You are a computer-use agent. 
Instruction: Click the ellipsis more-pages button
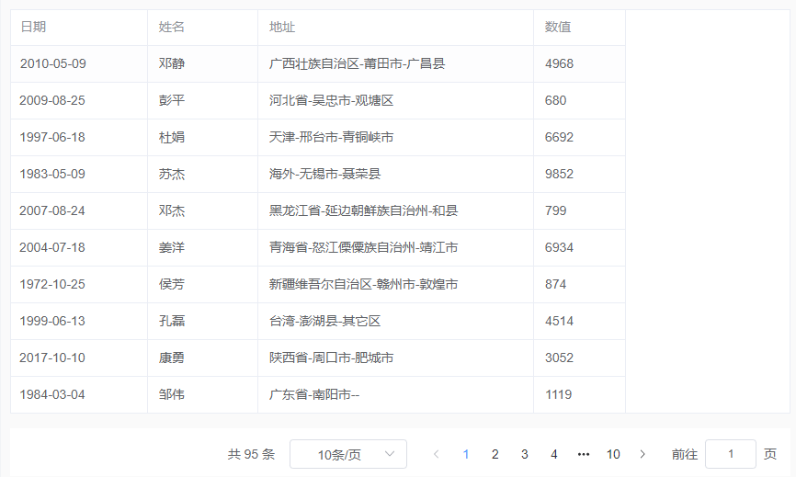click(584, 454)
